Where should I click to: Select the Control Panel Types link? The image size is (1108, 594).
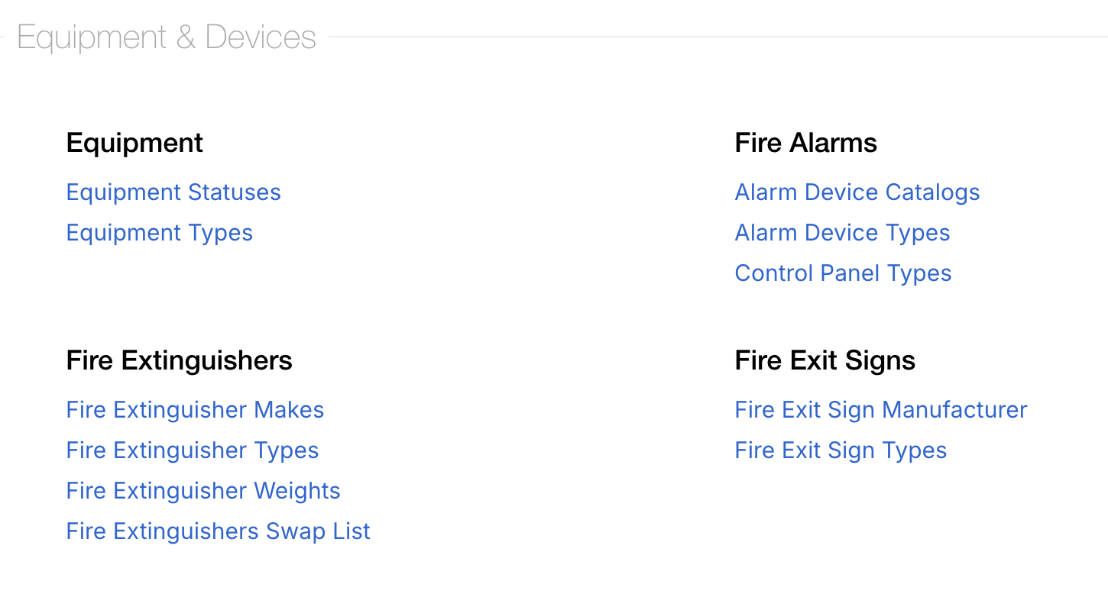pyautogui.click(x=843, y=273)
